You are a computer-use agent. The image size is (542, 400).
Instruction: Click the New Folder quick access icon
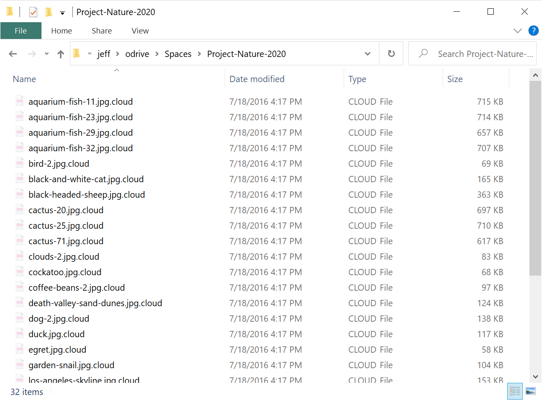[49, 12]
